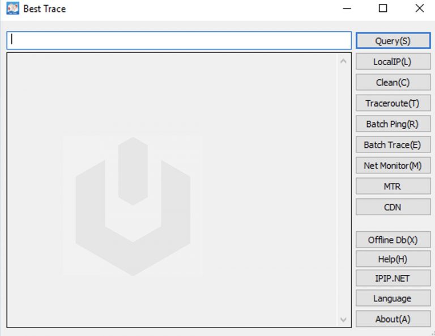Screen dimensions: 435x336
Task: Clear results using Clean(C) button
Action: (393, 82)
